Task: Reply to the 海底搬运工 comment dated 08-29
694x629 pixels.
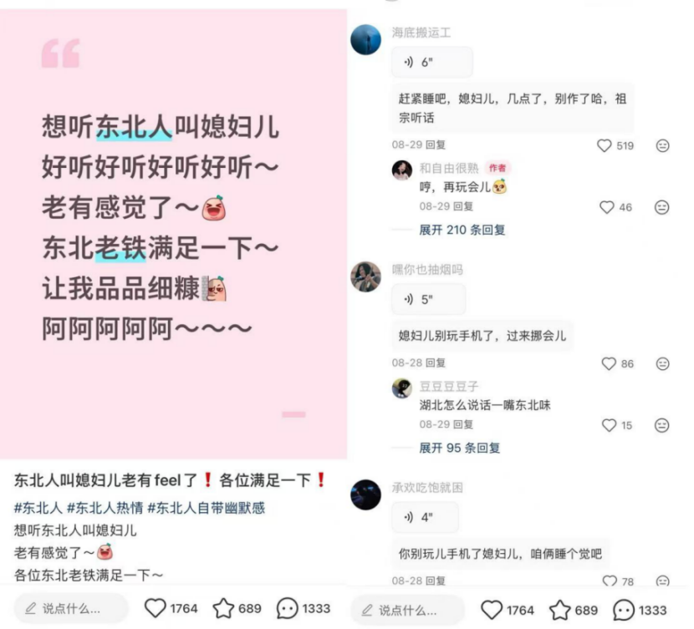Action: click(435, 145)
